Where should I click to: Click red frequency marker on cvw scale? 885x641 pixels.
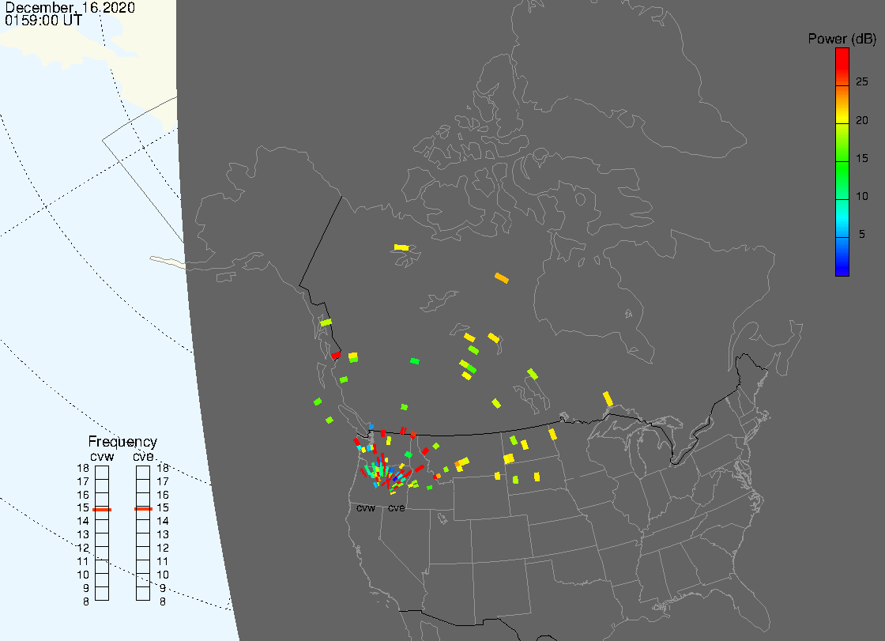(102, 510)
